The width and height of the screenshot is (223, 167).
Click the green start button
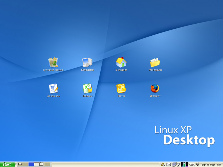(8, 164)
